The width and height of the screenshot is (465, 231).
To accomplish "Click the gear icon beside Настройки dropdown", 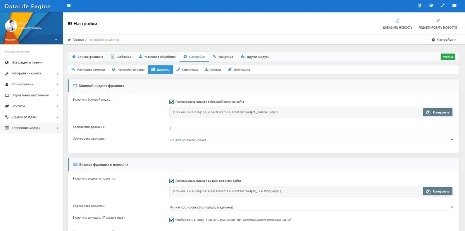I will click(433, 40).
